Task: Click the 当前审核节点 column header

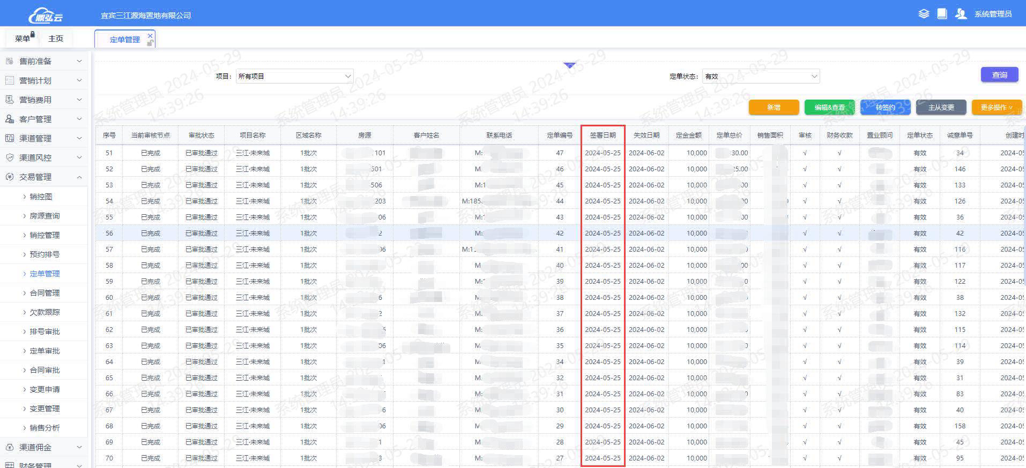Action: 150,135
